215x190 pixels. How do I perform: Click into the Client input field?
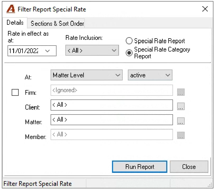(112, 105)
